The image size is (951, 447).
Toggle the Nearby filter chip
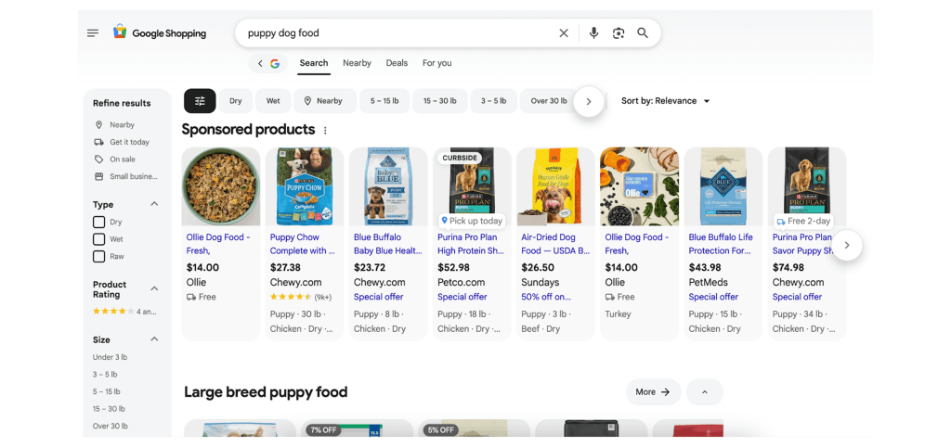pos(325,101)
